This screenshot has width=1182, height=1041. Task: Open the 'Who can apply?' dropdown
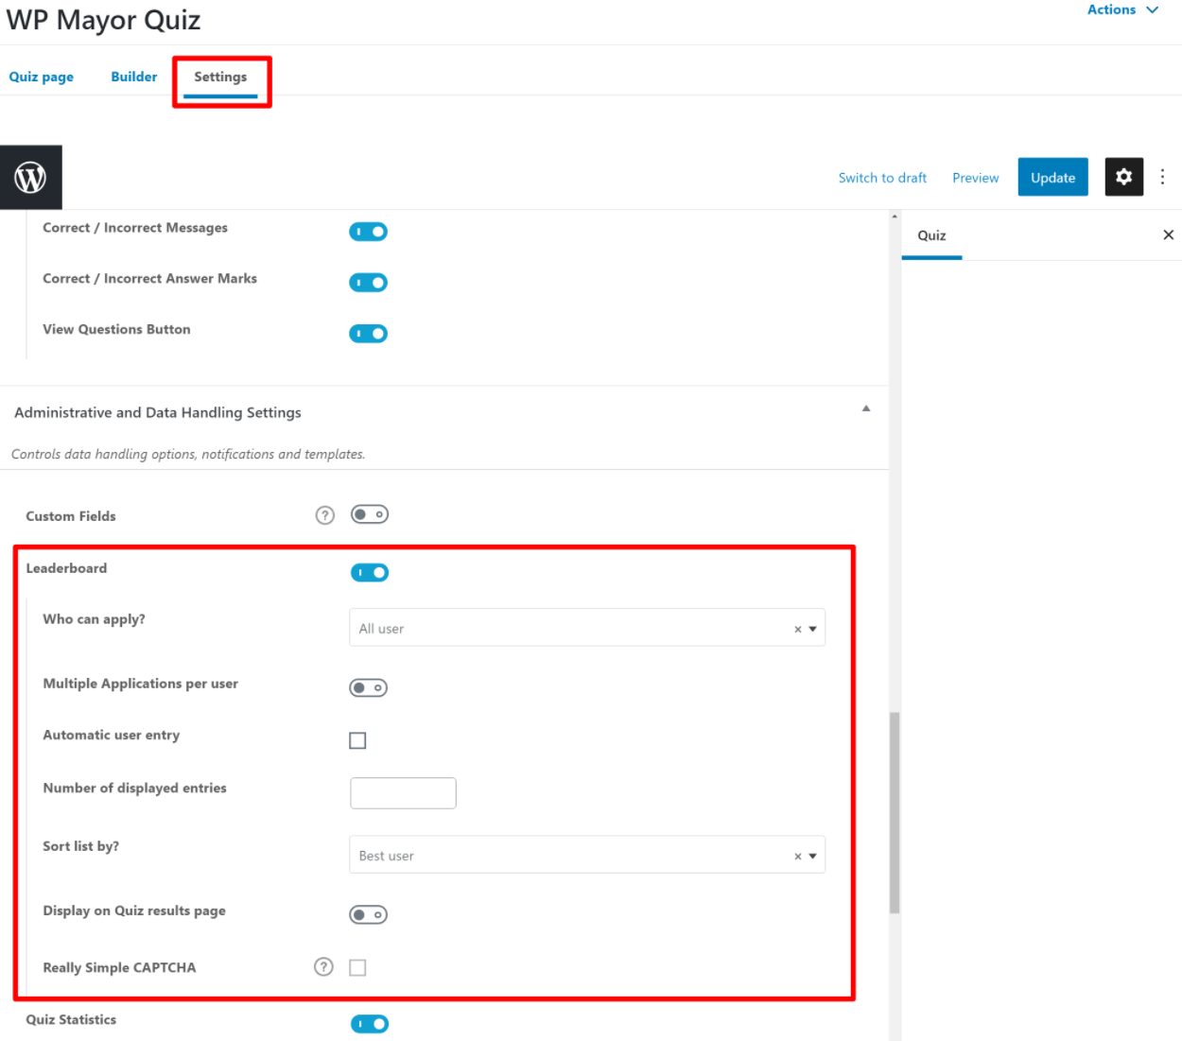tap(587, 628)
